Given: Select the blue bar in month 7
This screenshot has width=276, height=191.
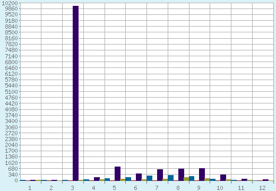Looking at the screenshot, I should pyautogui.click(x=149, y=178).
